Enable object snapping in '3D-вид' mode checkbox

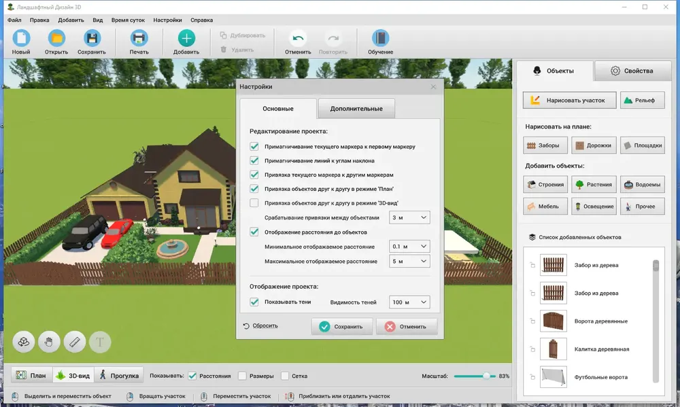[254, 203]
